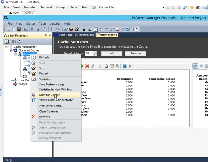Click the New project icon in toolbar

click(8, 29)
